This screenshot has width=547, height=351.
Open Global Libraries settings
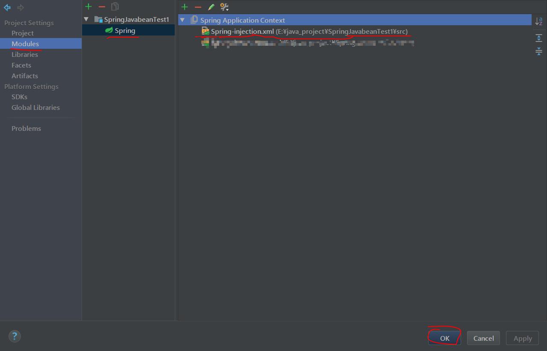(35, 107)
